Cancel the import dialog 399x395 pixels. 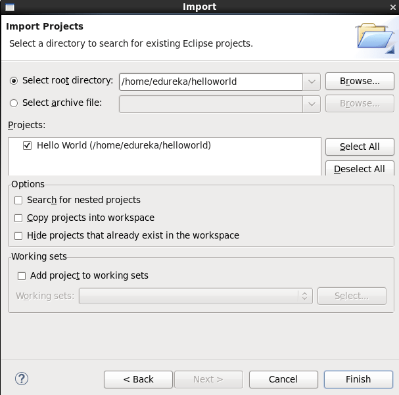click(x=283, y=379)
